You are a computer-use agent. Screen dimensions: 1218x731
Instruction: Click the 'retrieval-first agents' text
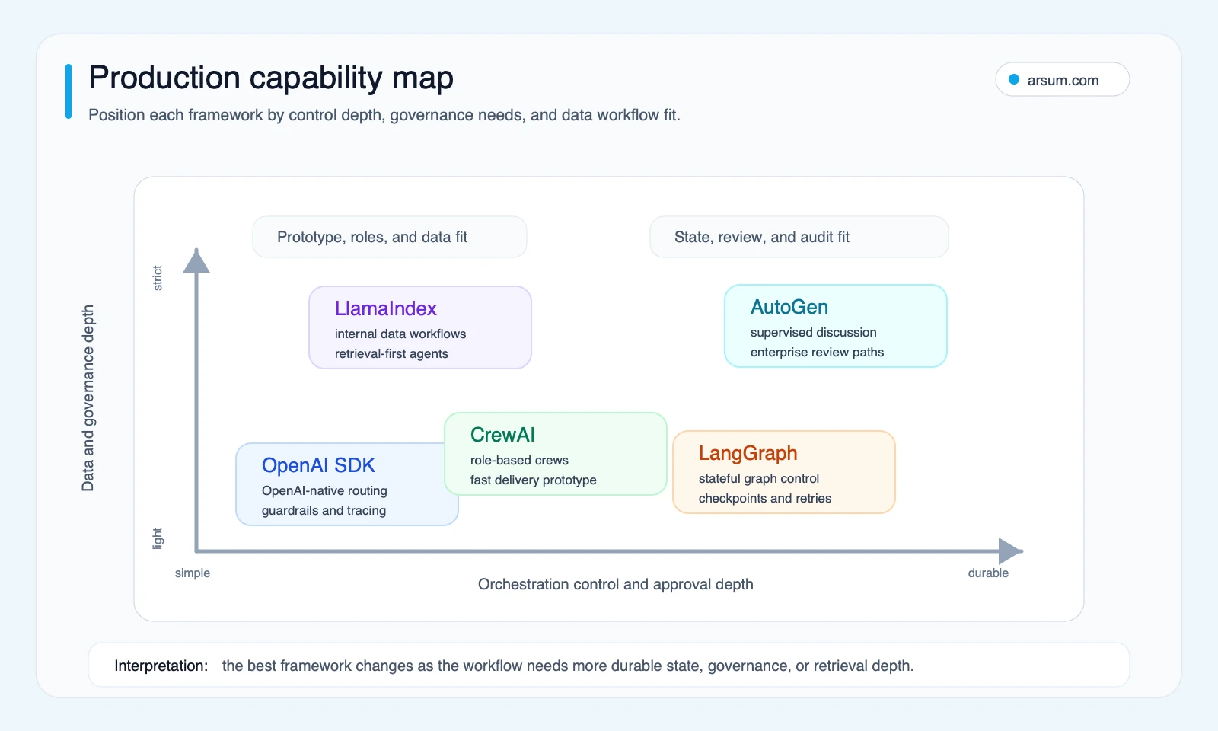coord(391,353)
